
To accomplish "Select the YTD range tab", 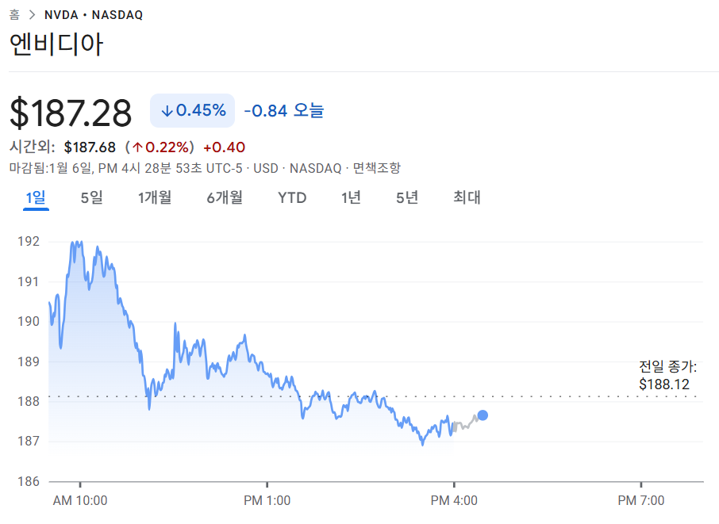I will click(x=292, y=198).
